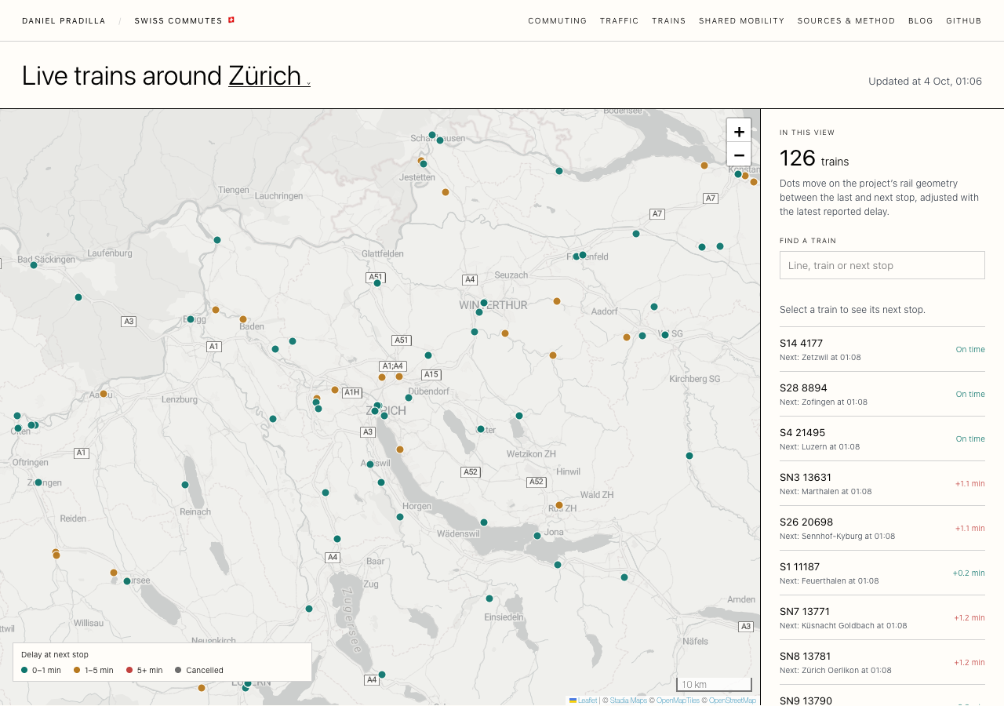Open the Zürich city selector dropdown

tap(269, 75)
